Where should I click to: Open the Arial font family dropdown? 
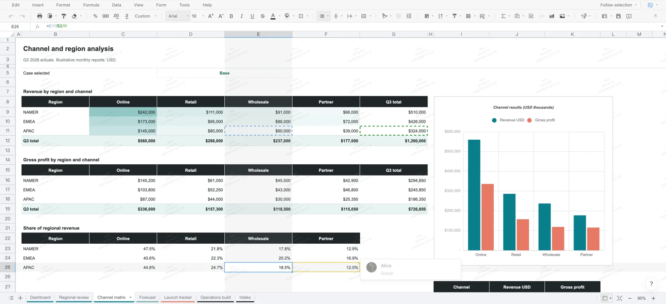(x=178, y=16)
